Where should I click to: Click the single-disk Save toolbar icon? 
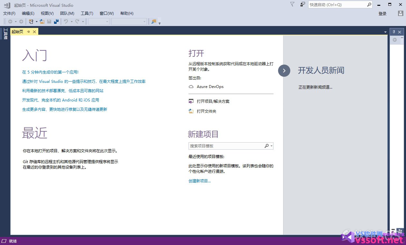pos(49,22)
